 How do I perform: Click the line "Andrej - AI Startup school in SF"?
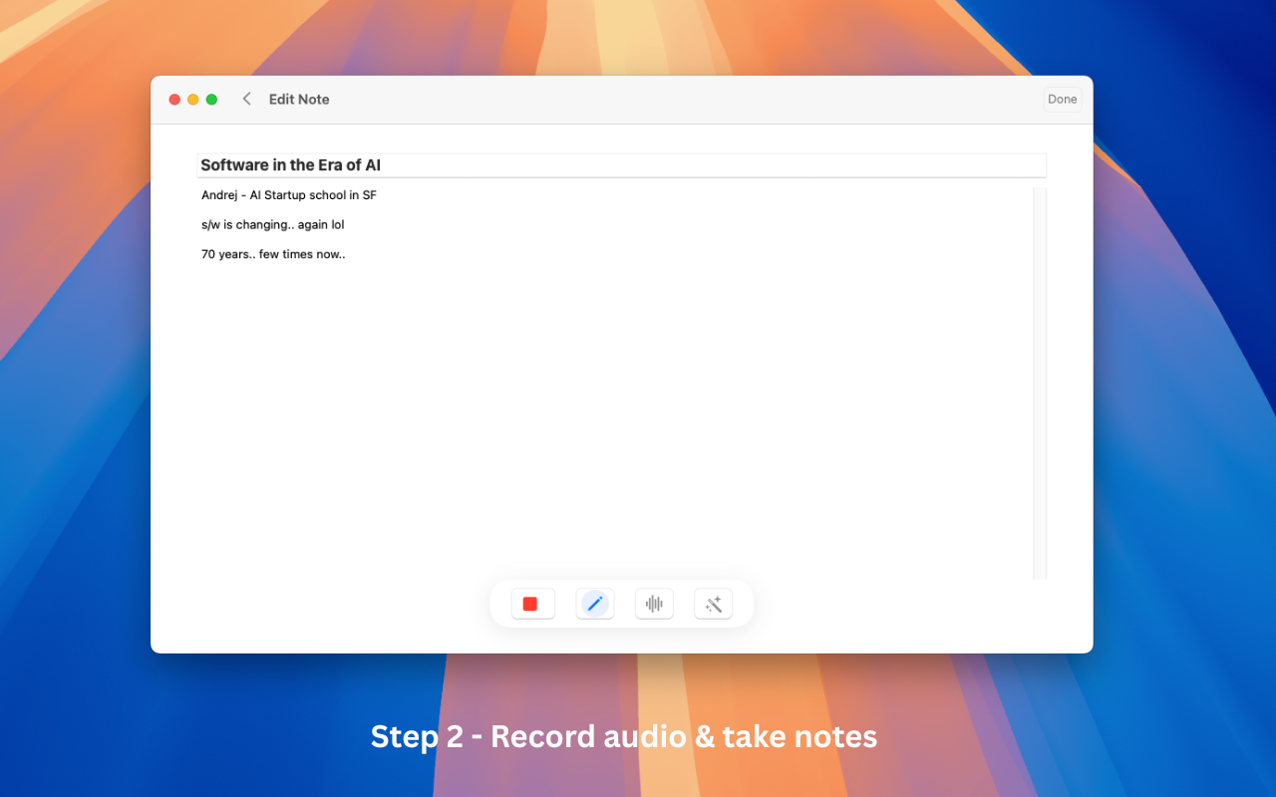click(x=289, y=195)
